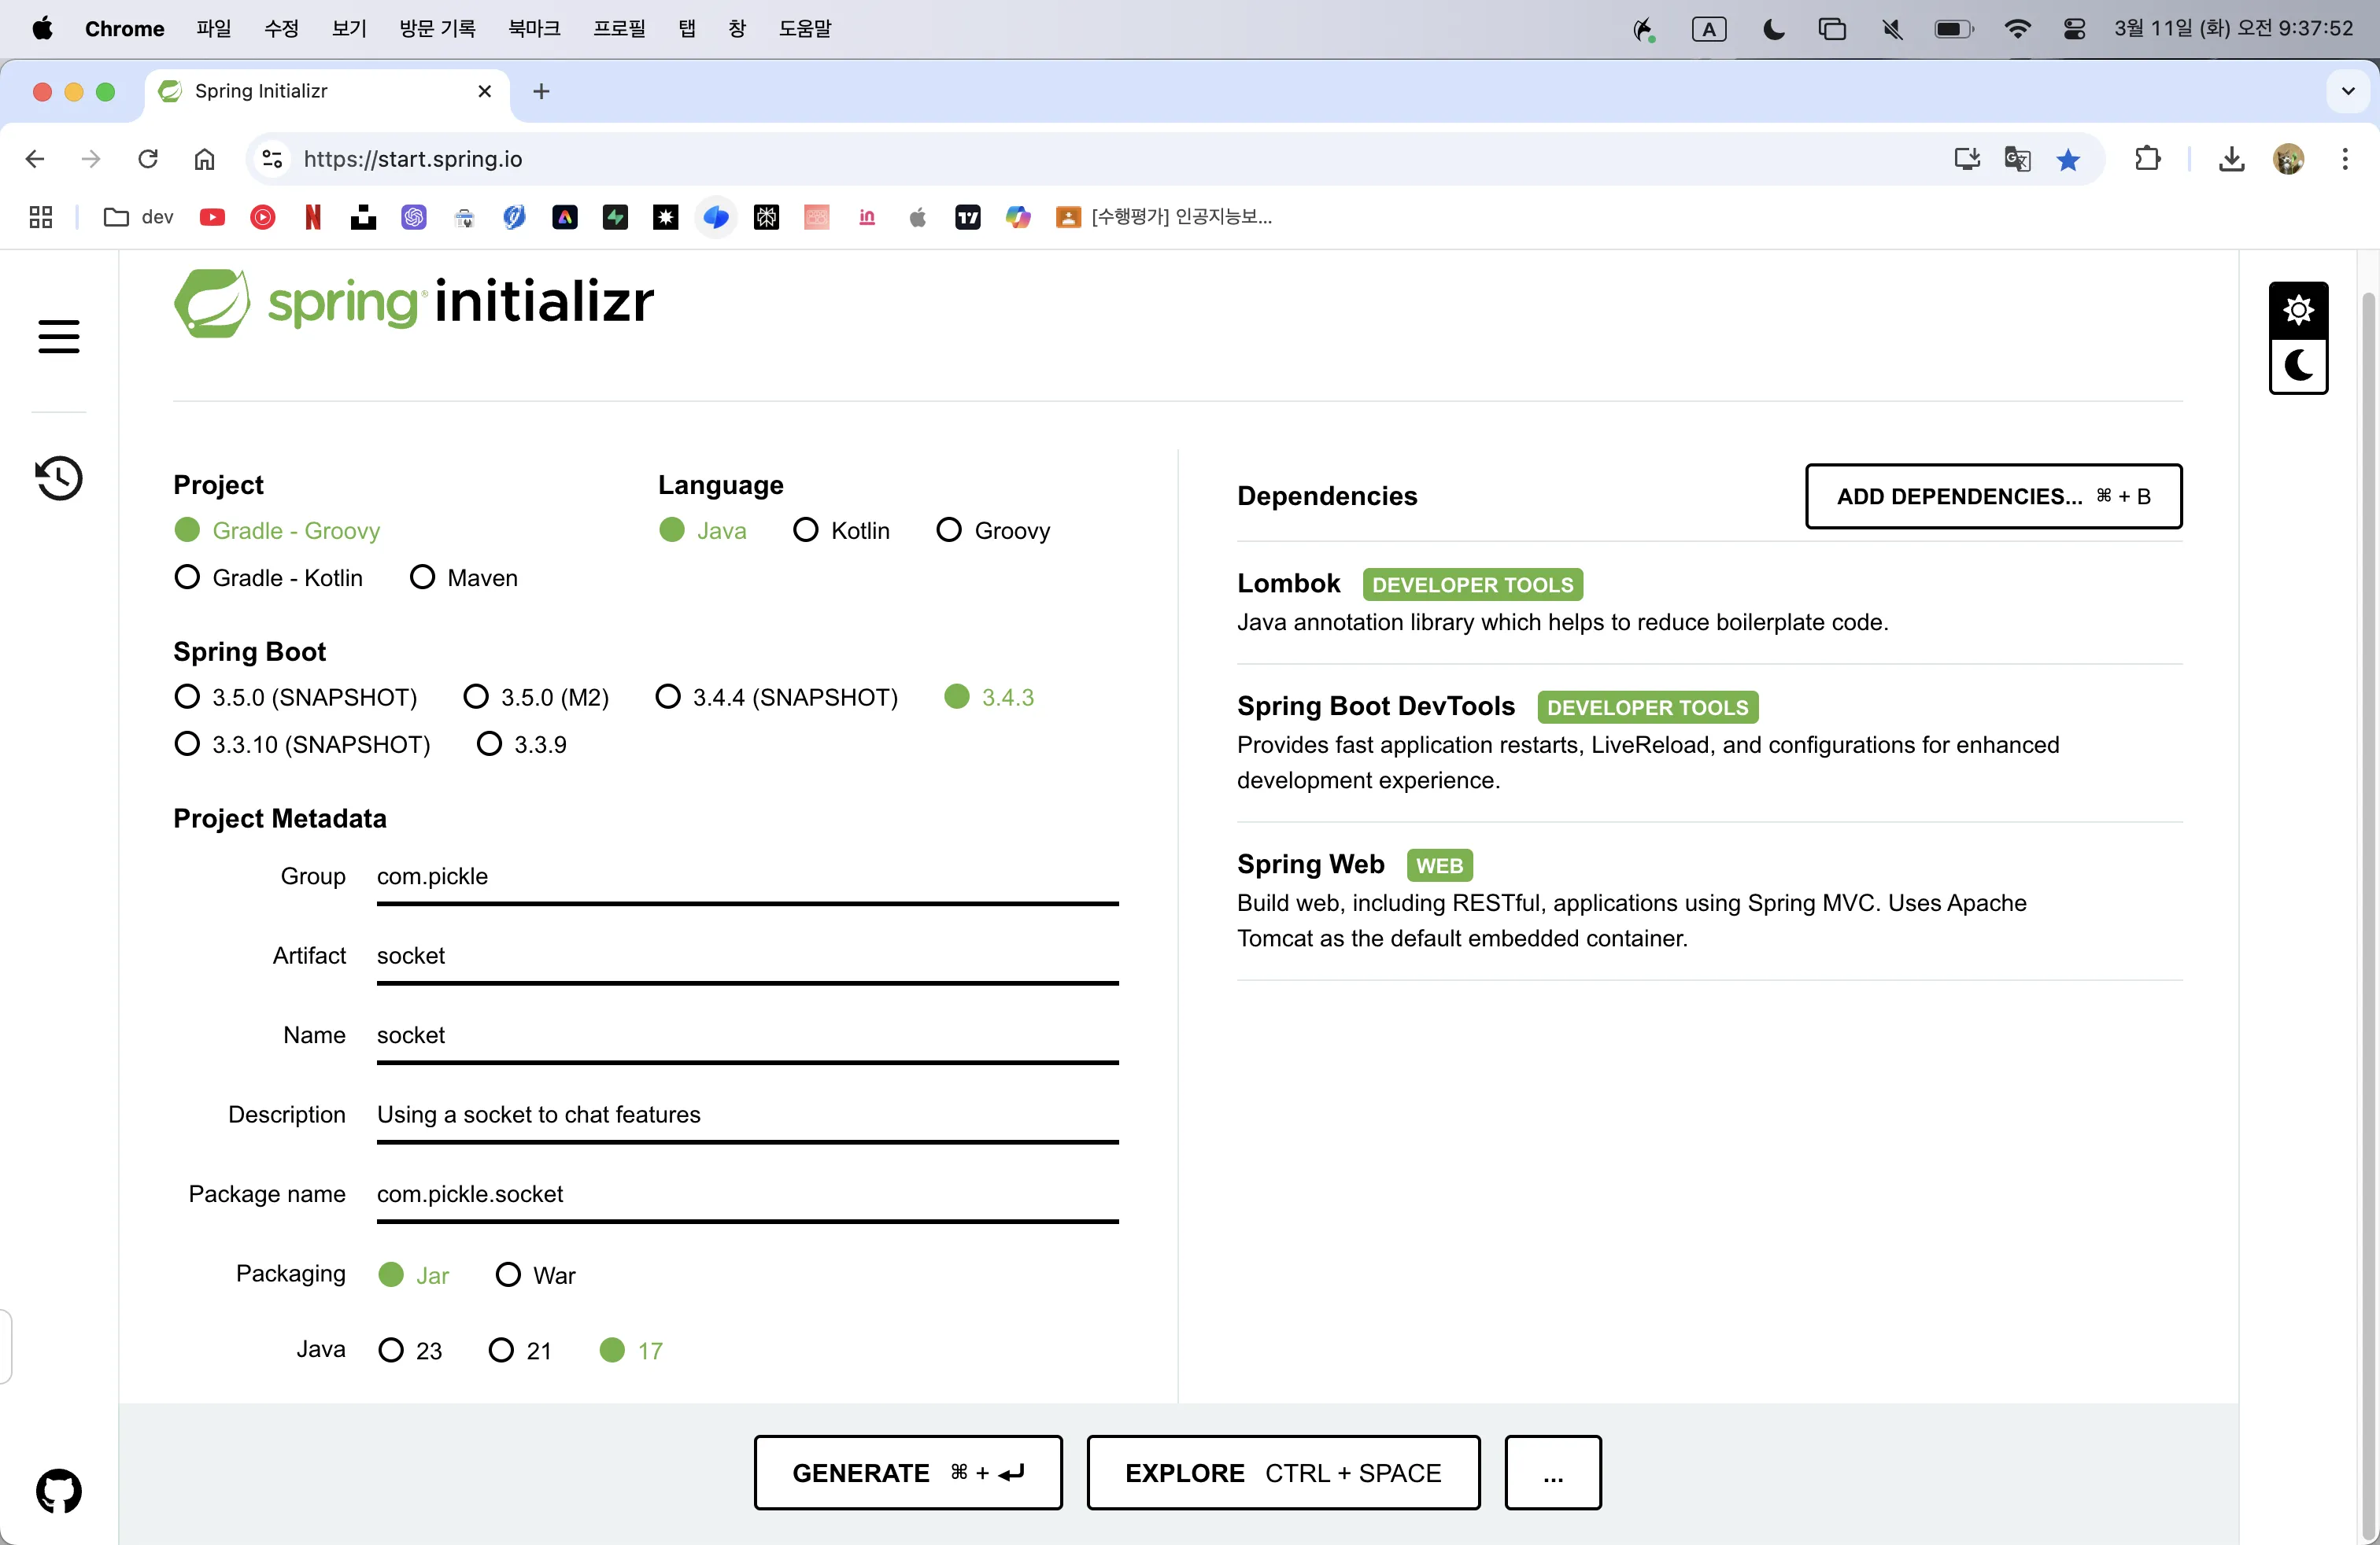
Task: Expand the Chrome tab search chevron
Action: 2348,92
